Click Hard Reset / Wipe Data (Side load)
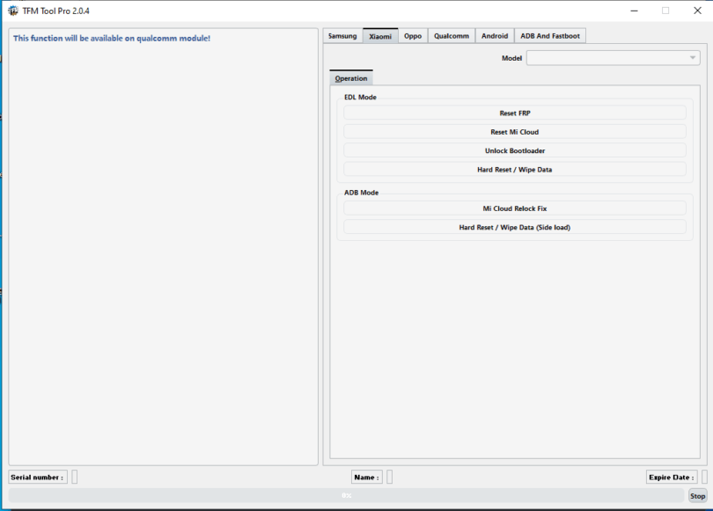Viewport: 713px width, 511px height. pos(515,227)
